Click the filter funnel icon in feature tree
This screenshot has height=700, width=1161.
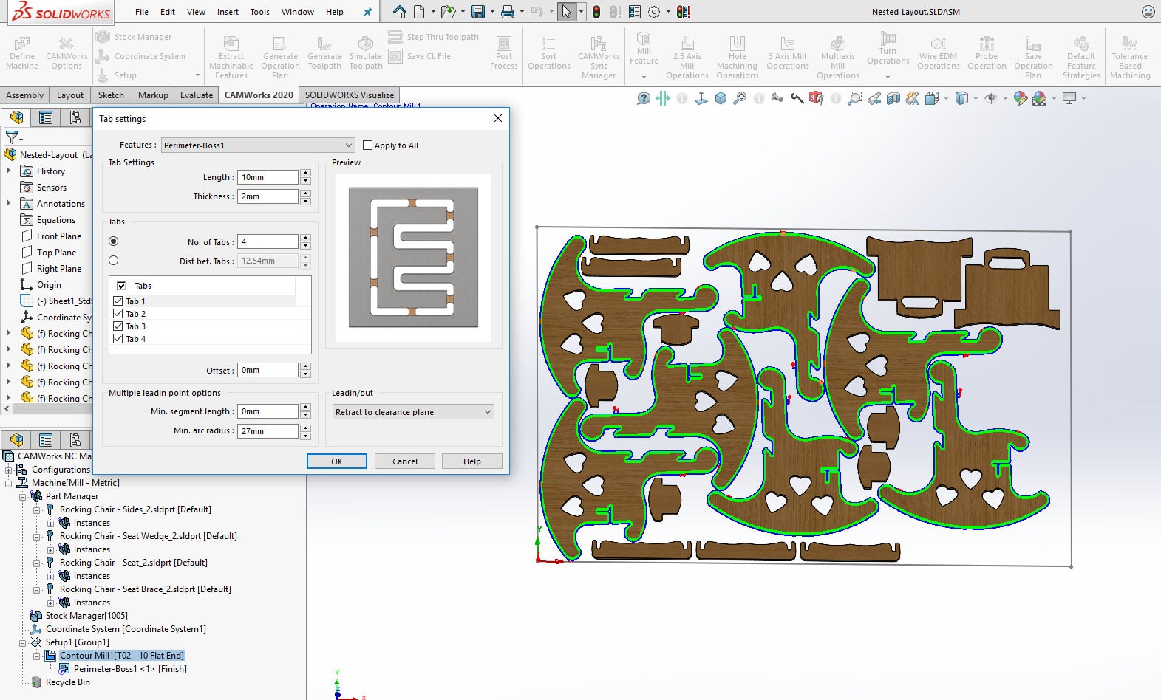(x=12, y=137)
